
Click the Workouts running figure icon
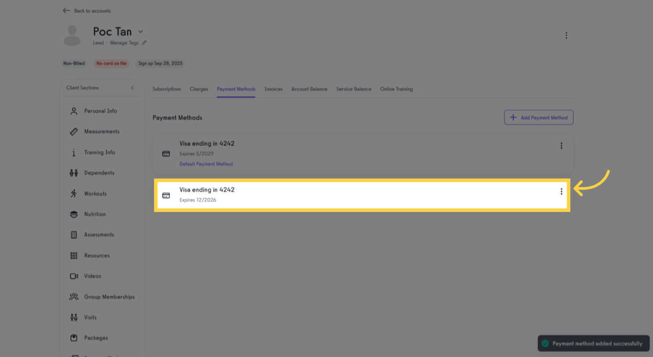74,193
